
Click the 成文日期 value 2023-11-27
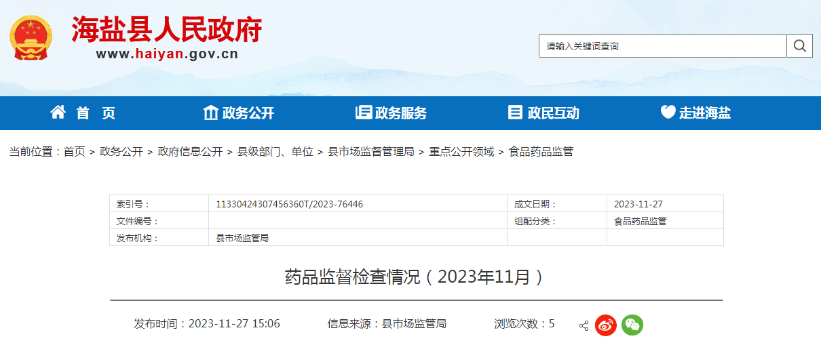pyautogui.click(x=638, y=204)
